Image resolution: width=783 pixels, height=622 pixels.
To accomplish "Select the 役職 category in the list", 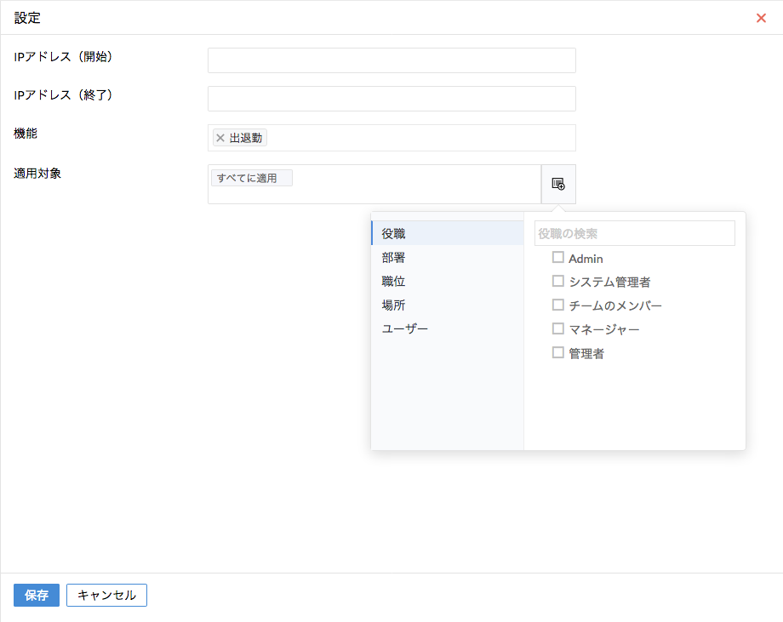I will (448, 233).
